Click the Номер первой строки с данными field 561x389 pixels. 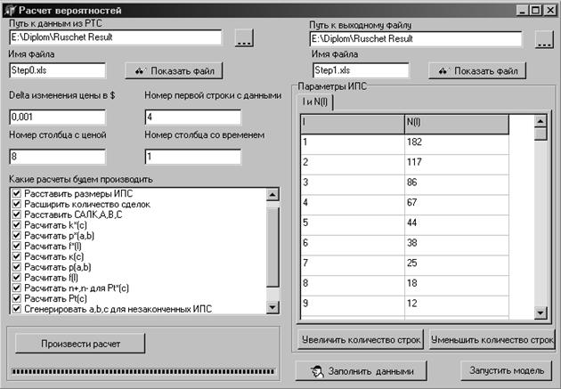click(x=193, y=118)
